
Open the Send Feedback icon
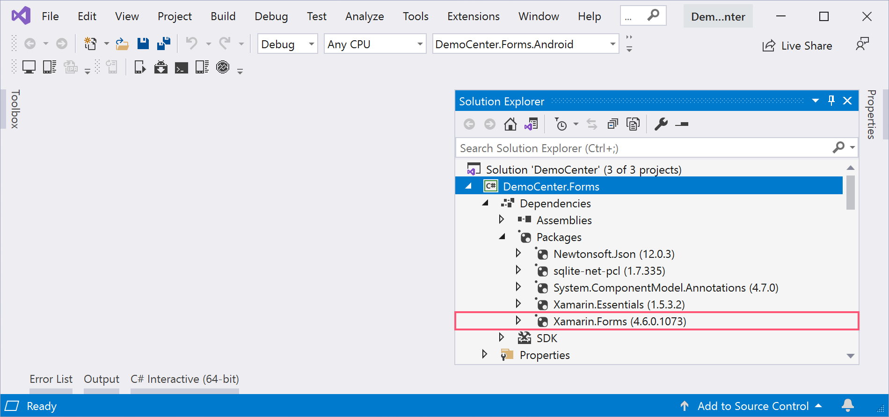tap(862, 44)
